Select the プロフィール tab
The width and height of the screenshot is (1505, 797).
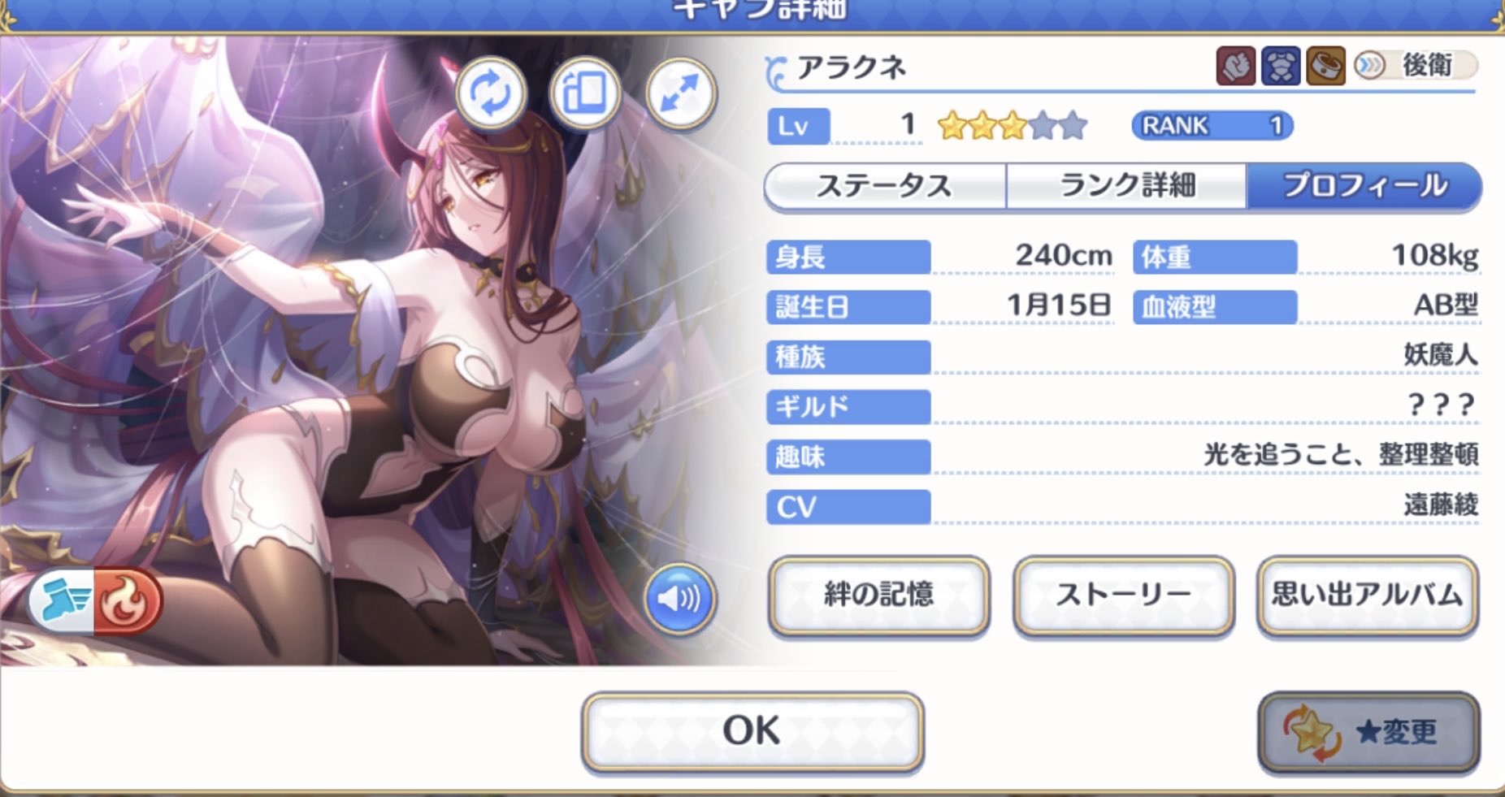point(1364,186)
